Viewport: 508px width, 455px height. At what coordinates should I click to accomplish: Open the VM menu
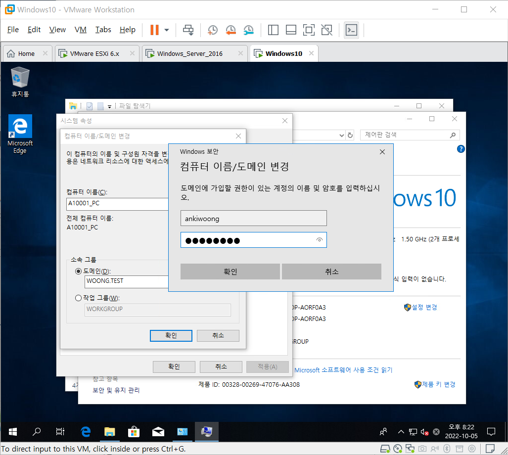pos(80,30)
